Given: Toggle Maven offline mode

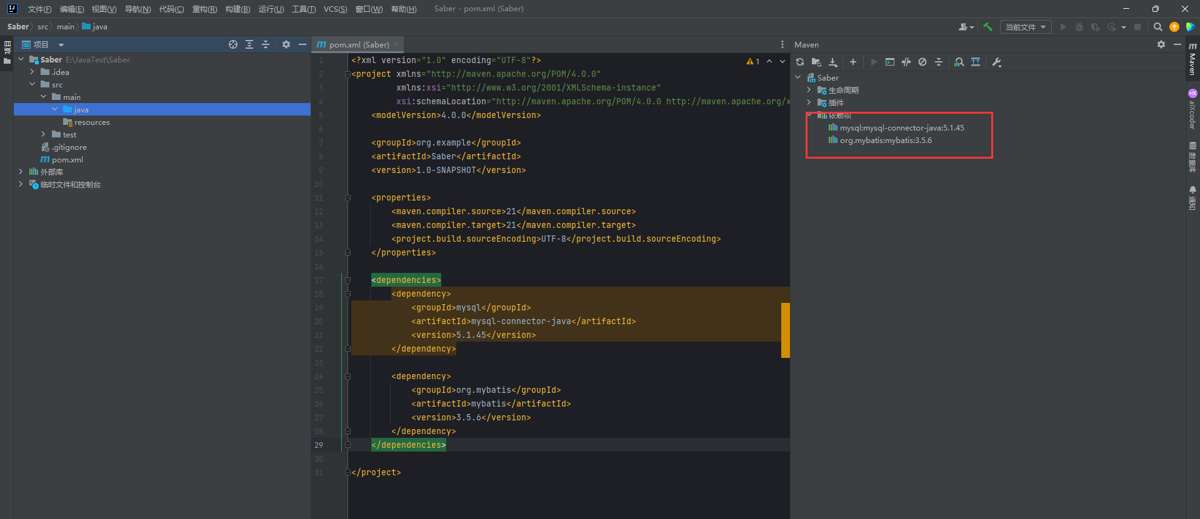Looking at the screenshot, I should click(x=906, y=62).
